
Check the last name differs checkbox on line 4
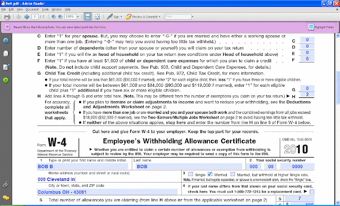312,192
